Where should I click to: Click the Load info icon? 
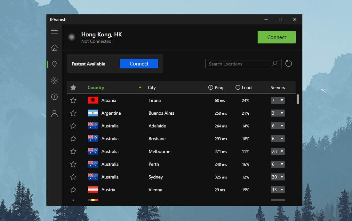pos(238,88)
